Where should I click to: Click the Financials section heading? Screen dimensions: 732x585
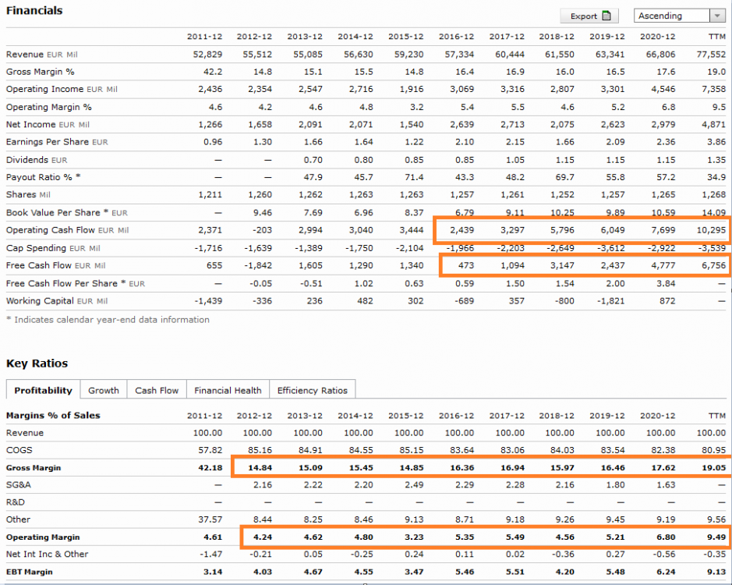[34, 11]
